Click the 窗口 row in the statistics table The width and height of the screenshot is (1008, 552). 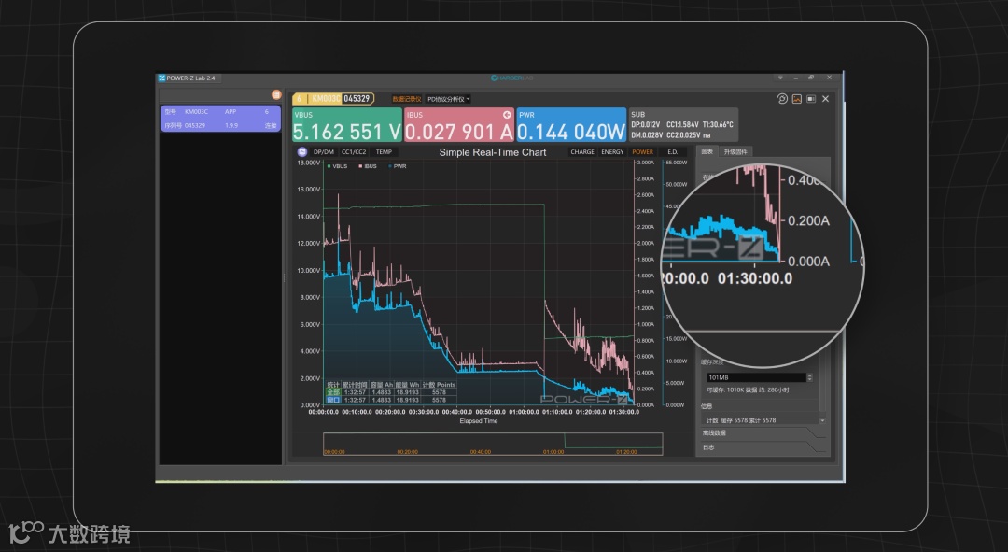[x=391, y=400]
